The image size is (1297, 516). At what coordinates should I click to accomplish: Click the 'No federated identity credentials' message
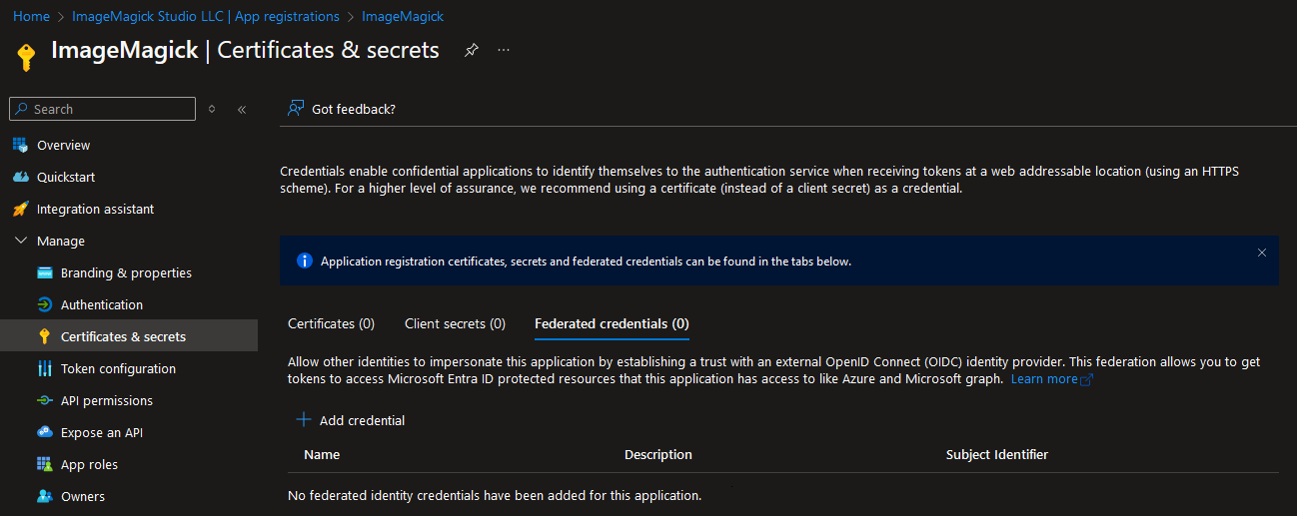(x=495, y=495)
